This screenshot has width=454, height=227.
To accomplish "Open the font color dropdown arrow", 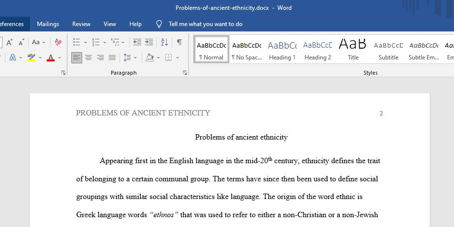I will tap(60, 57).
